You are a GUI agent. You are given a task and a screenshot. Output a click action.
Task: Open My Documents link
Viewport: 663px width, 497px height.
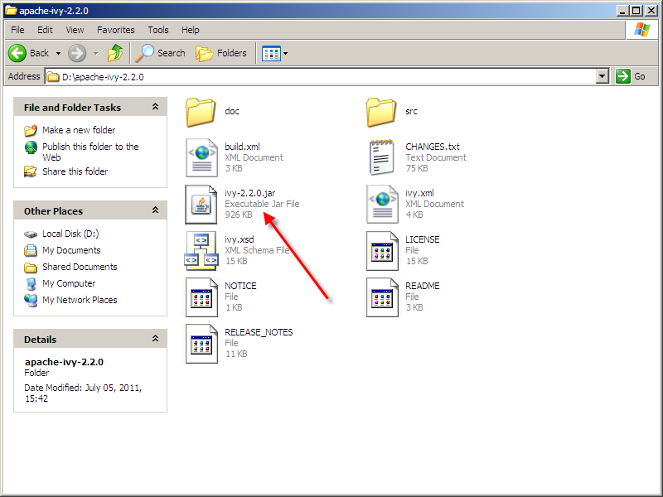pos(71,250)
